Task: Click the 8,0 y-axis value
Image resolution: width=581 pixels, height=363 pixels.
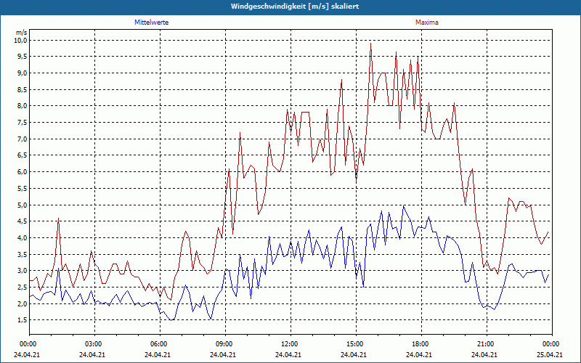Action: coord(23,106)
